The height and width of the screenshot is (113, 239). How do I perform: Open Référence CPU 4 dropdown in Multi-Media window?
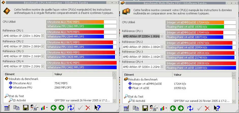pyautogui.click(x=162, y=67)
